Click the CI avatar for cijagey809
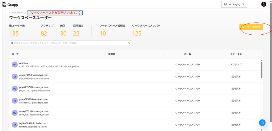The width and height of the screenshot is (272, 131). pyautogui.click(x=15, y=77)
